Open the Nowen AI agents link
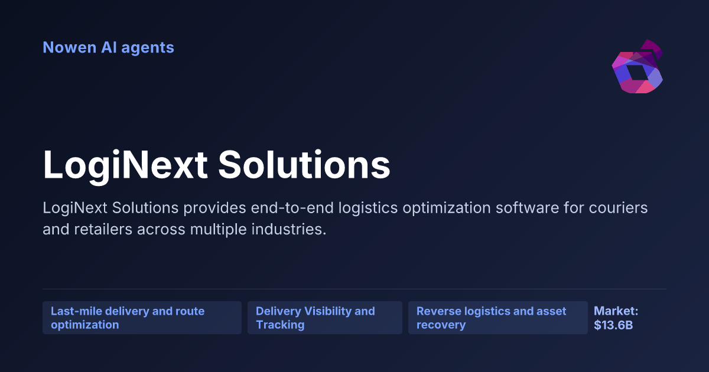709x372 pixels. [108, 47]
